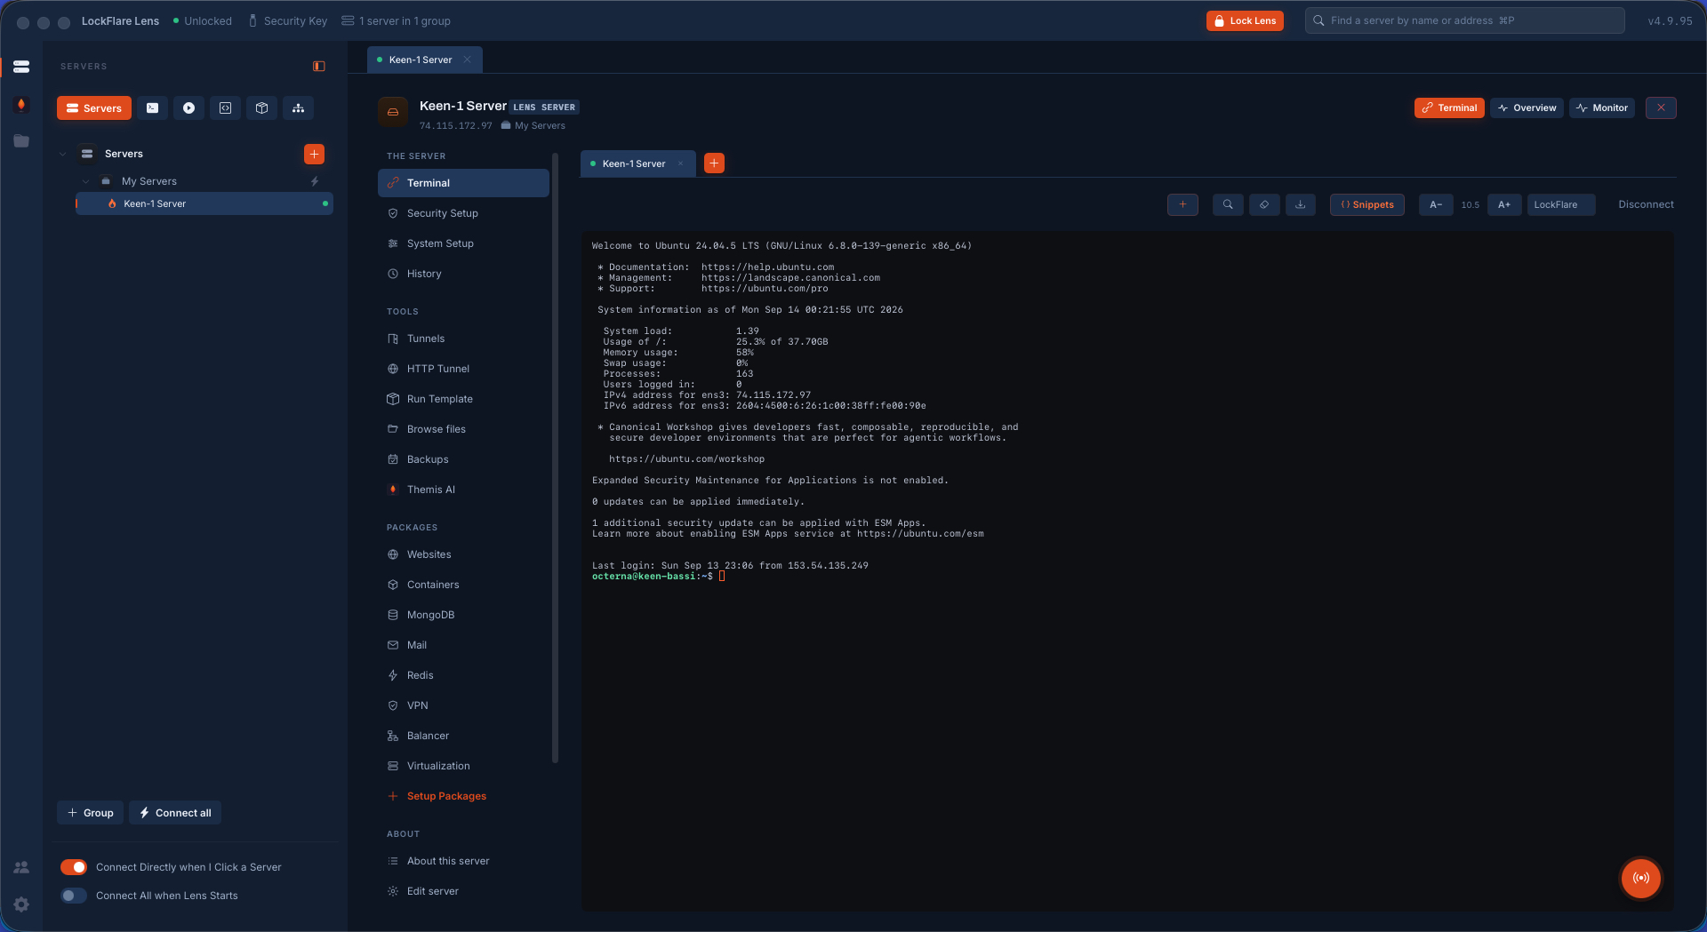
Task: Decrease terminal font size with A-
Action: coord(1436,205)
